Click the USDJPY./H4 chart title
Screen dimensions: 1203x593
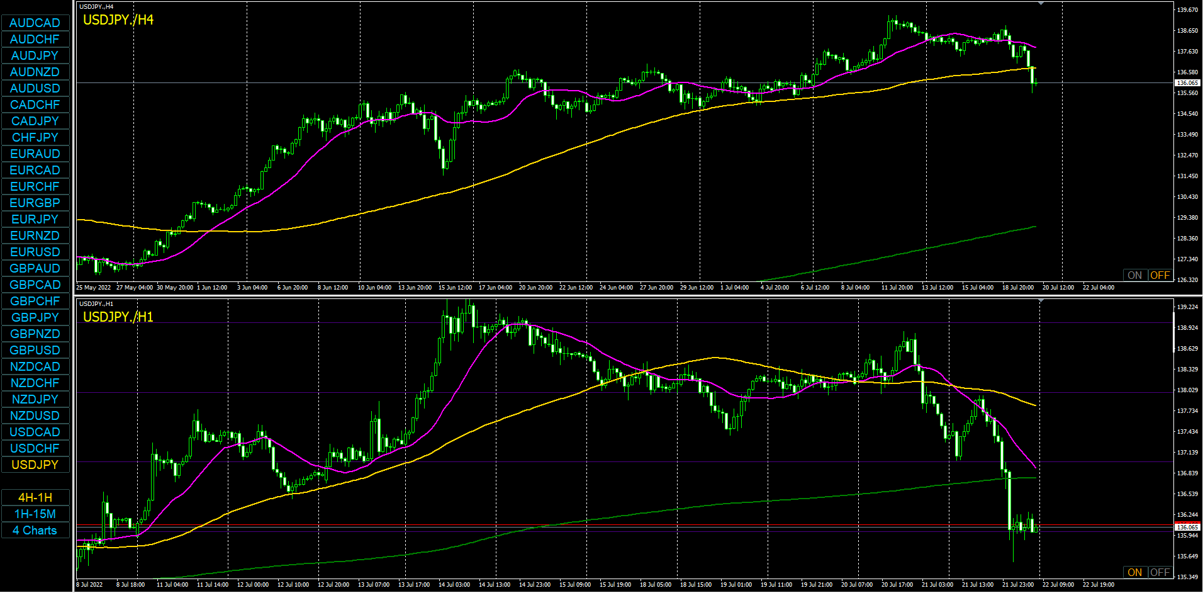[118, 20]
